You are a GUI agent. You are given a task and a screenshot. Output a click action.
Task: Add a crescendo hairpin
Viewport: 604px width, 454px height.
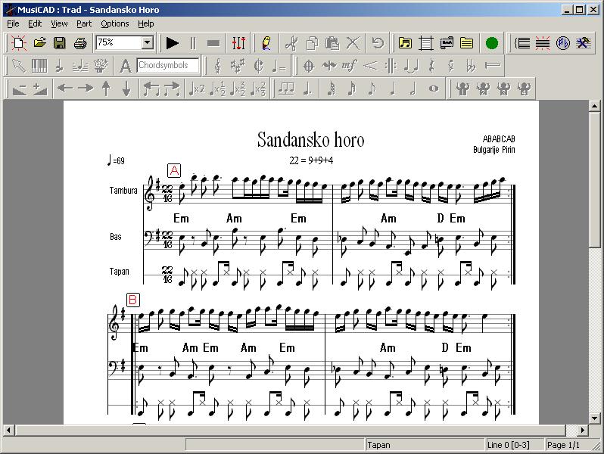[370, 66]
